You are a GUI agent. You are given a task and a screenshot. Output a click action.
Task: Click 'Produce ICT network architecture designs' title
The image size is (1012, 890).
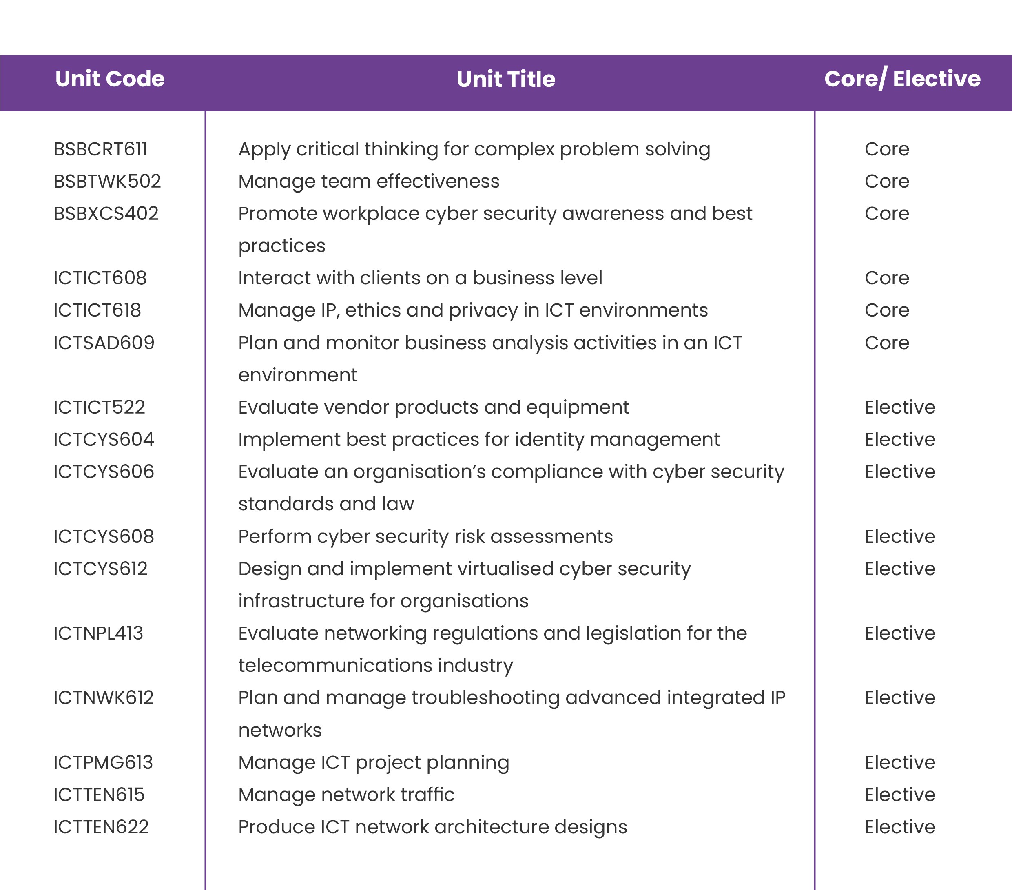tap(433, 827)
